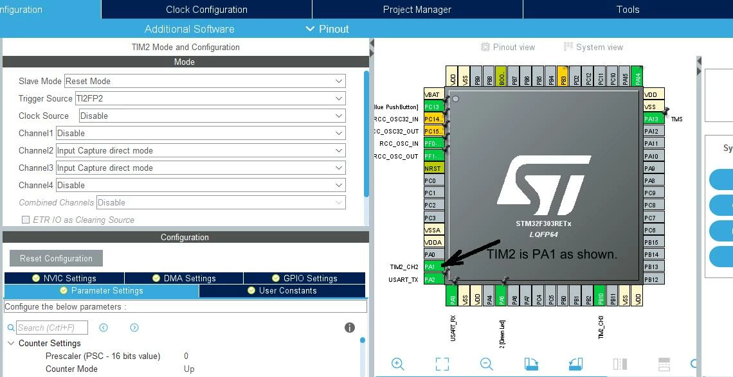Click the NRST pin on the chip
This screenshot has height=377, width=733.
pos(434,168)
